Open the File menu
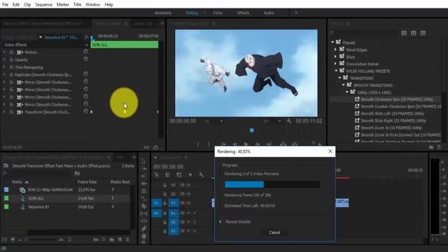 (x=5, y=5)
